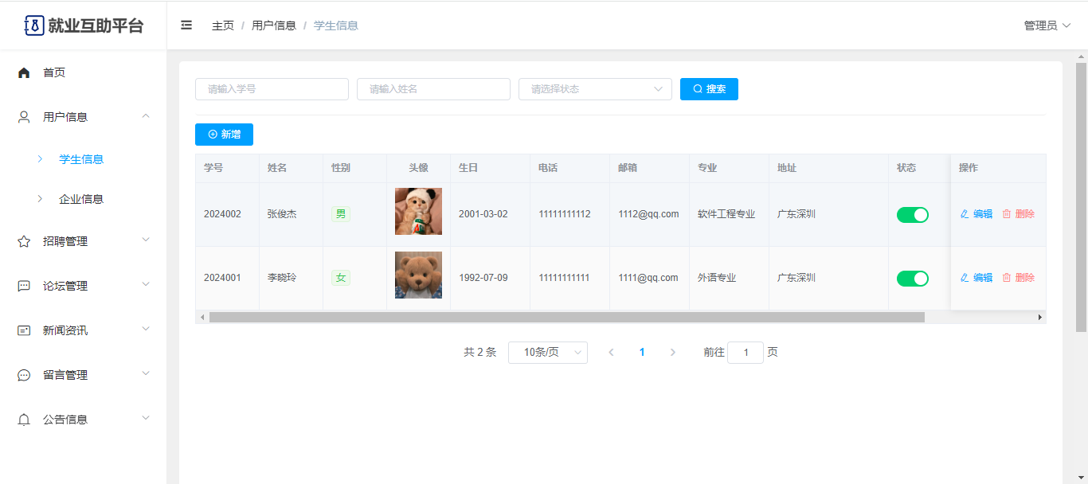Toggle the sidebar collapse hamburger icon
This screenshot has width=1088, height=484.
pos(186,25)
